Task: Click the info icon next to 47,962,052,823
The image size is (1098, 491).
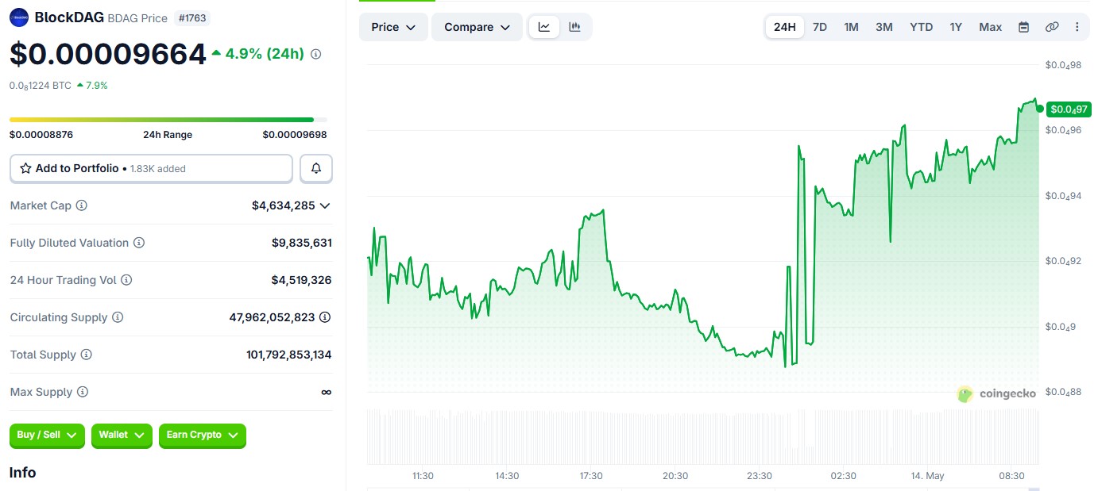Action: pos(325,317)
